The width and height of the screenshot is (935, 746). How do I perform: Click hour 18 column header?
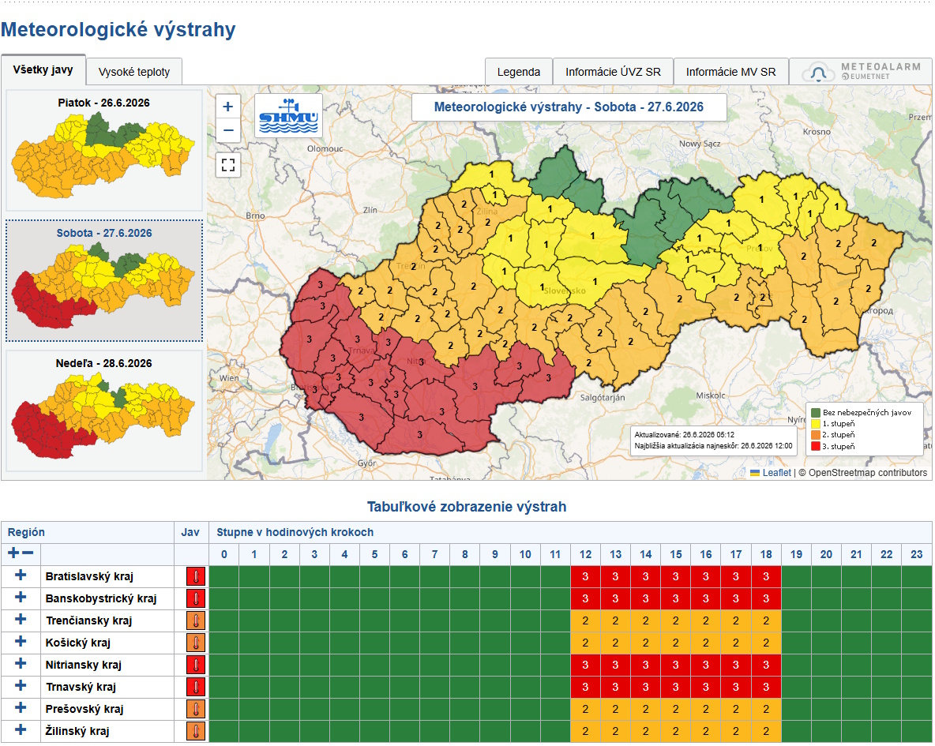[766, 555]
